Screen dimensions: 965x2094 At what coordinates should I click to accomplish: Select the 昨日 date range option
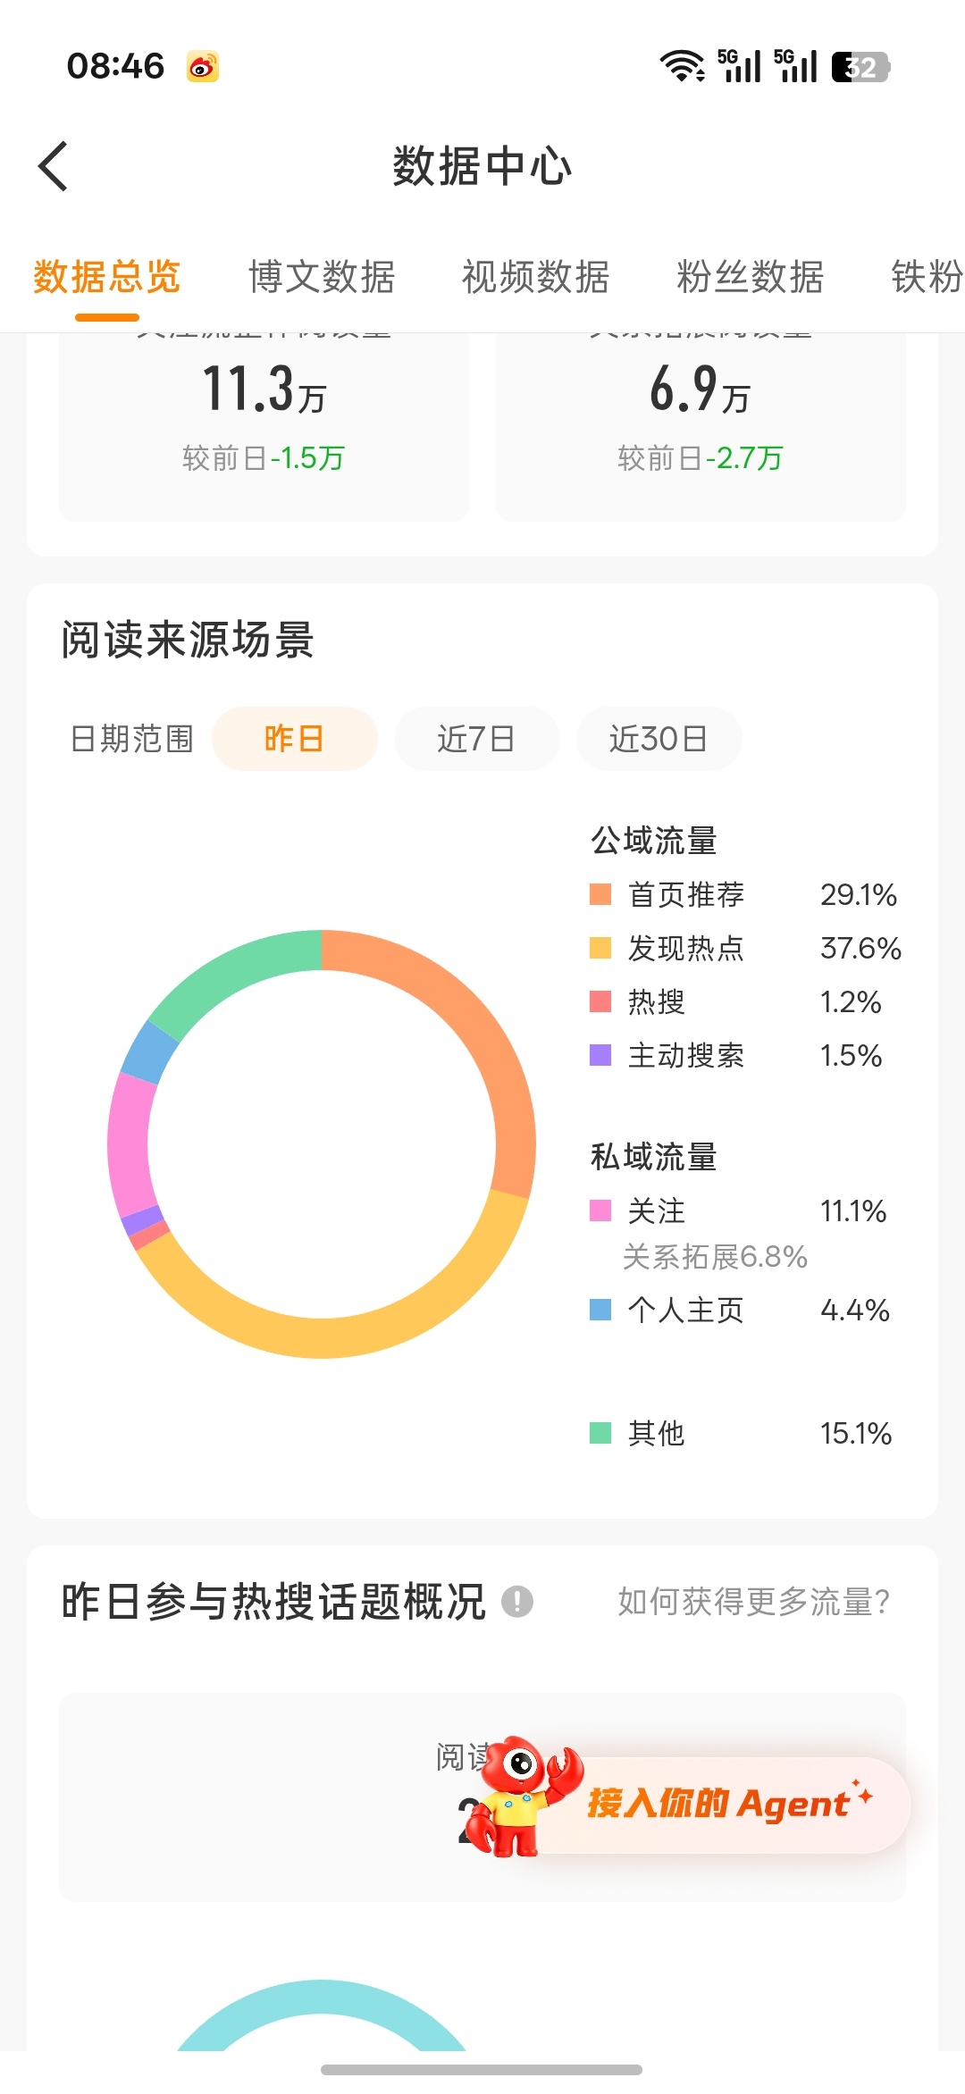(294, 739)
